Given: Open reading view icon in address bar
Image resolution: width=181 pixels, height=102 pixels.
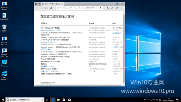Looking at the screenshot, I should pos(97,8).
